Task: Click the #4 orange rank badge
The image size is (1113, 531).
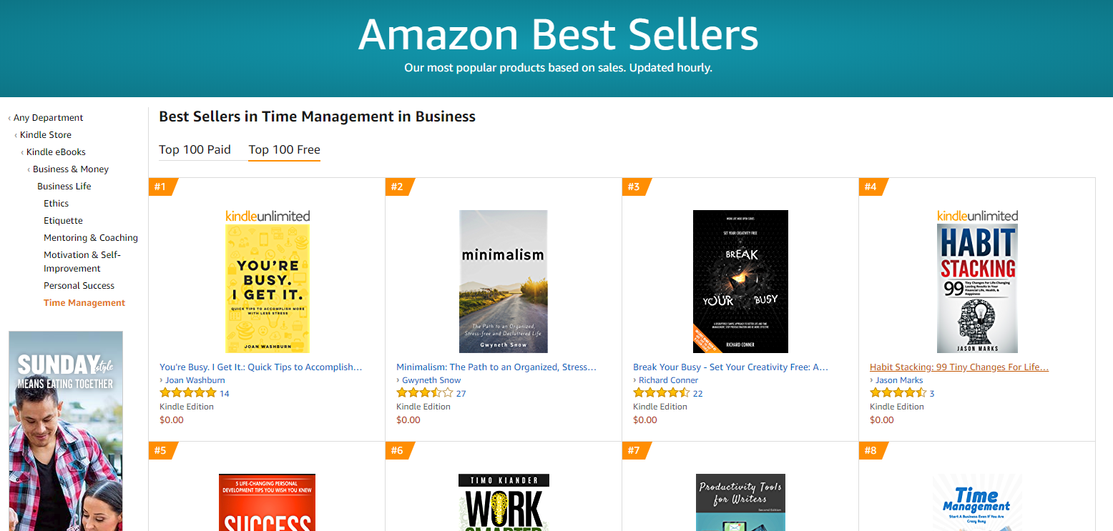Action: [871, 187]
